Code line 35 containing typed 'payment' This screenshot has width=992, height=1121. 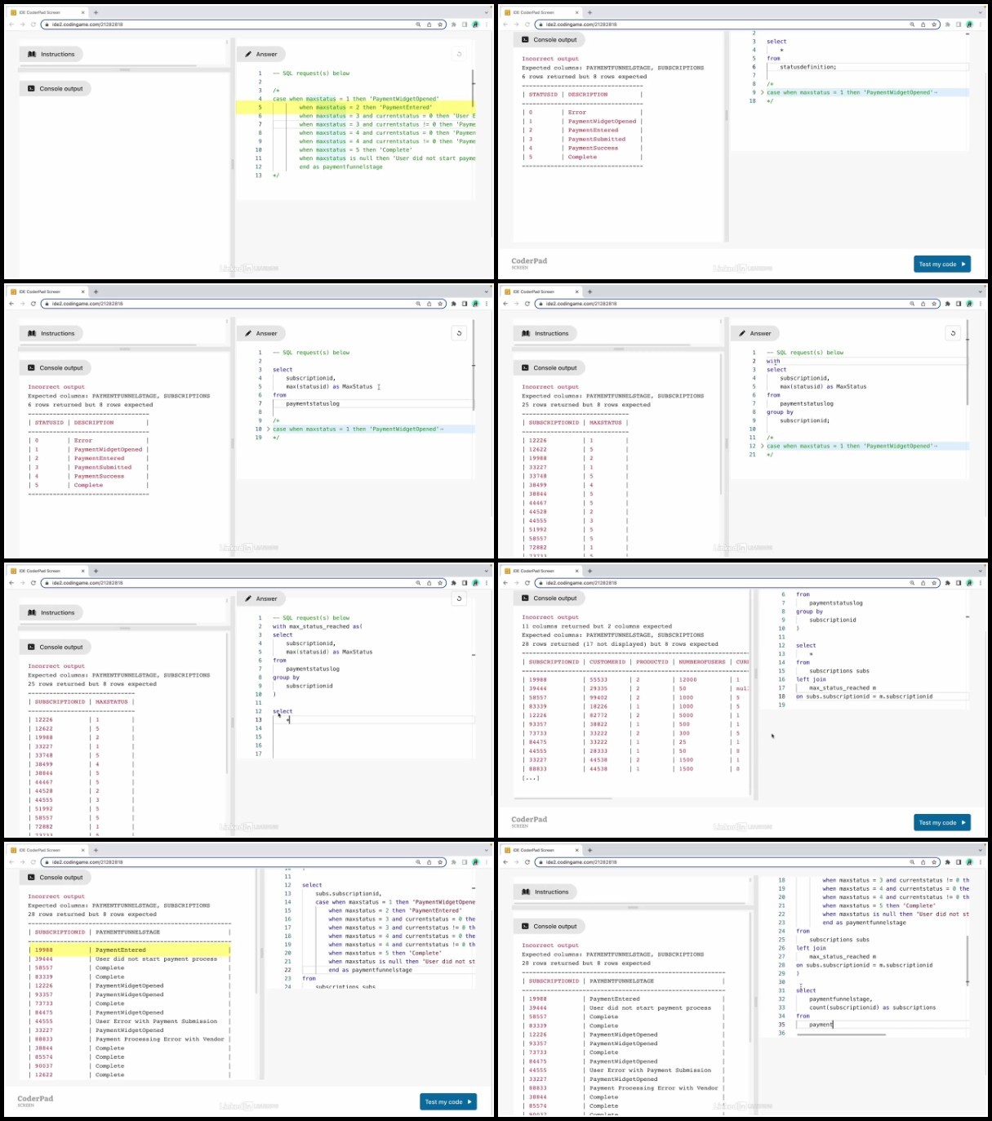tap(870, 1024)
